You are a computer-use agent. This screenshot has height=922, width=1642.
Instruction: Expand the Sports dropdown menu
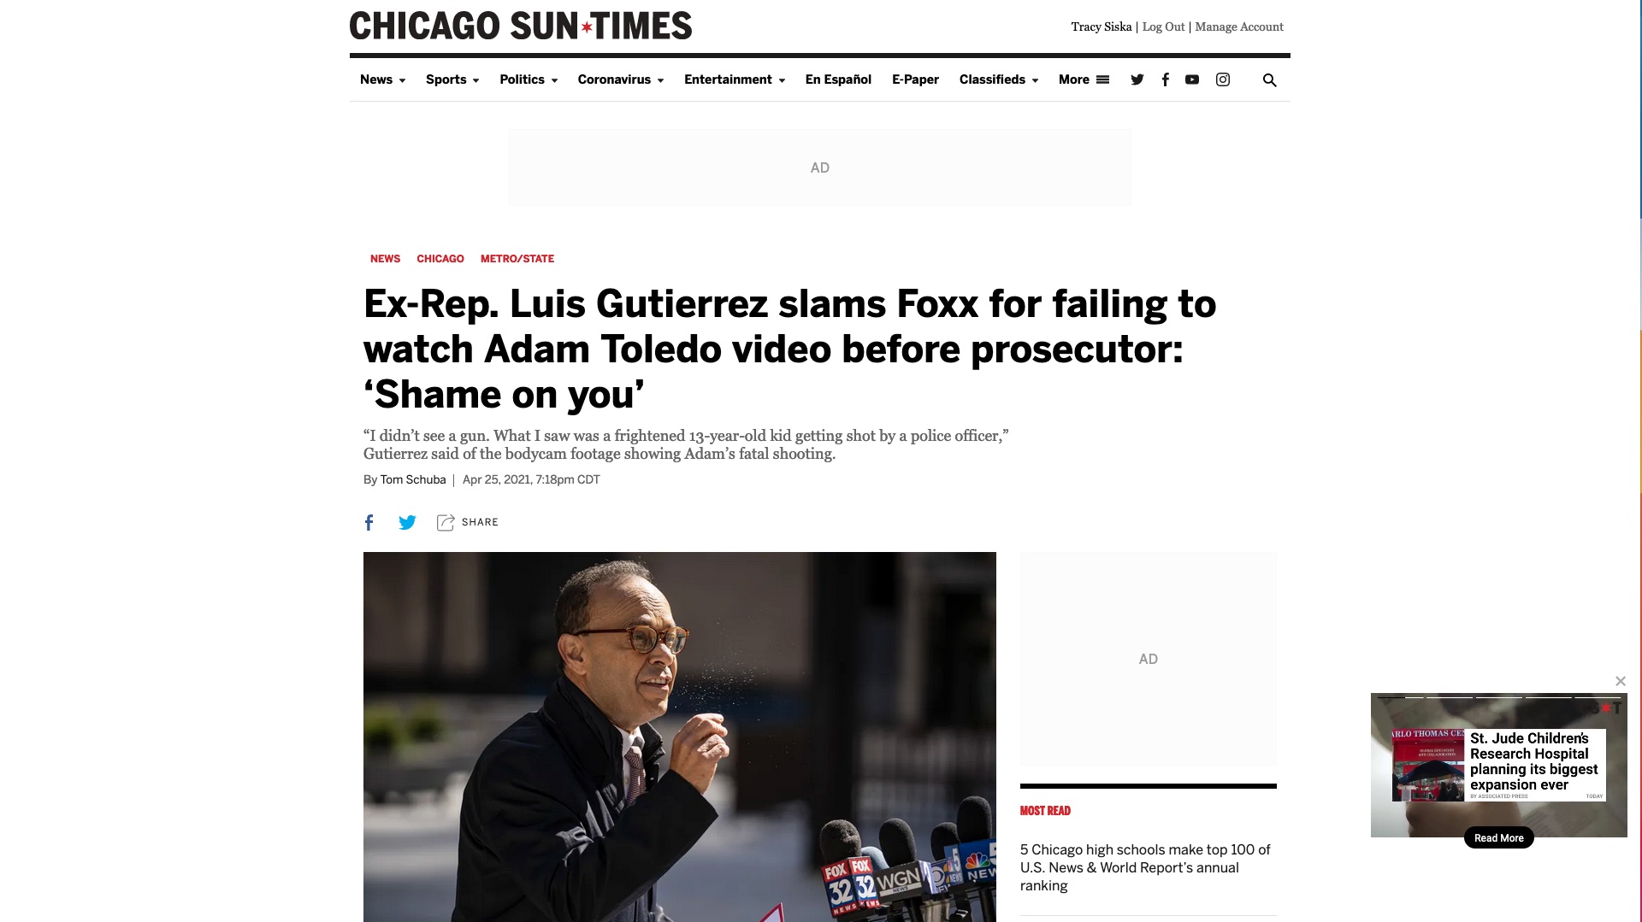[x=452, y=79]
